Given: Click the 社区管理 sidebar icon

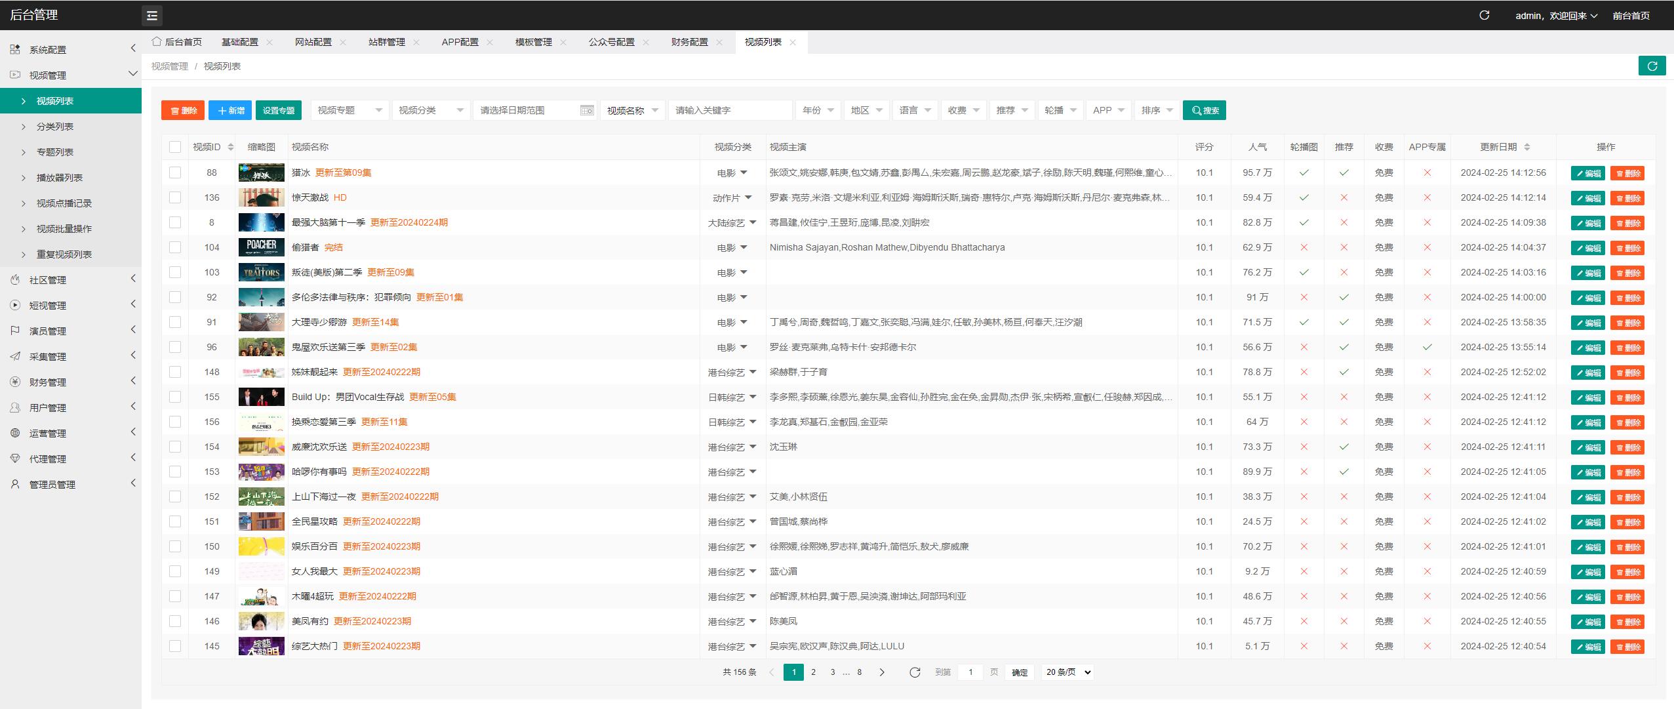Looking at the screenshot, I should [x=15, y=279].
